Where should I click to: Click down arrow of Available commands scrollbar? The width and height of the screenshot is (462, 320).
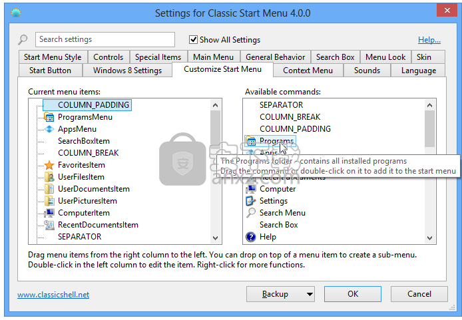coord(429,238)
